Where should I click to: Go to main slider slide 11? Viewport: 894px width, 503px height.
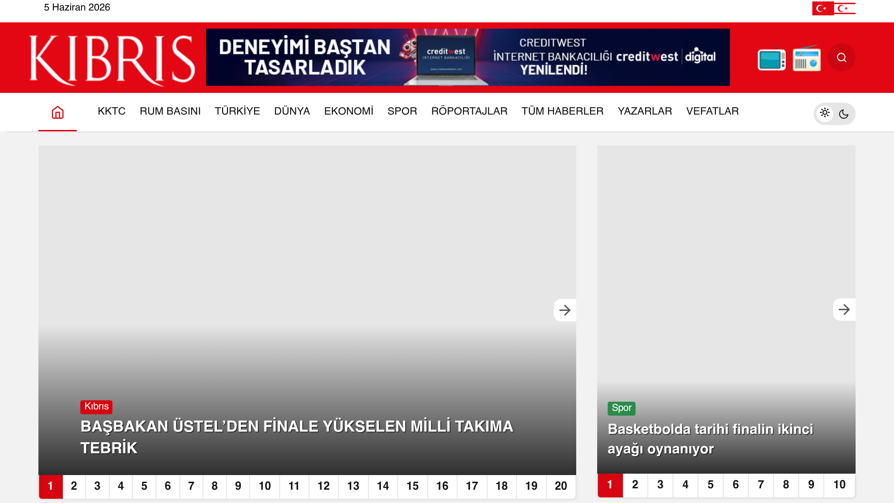[x=294, y=486]
